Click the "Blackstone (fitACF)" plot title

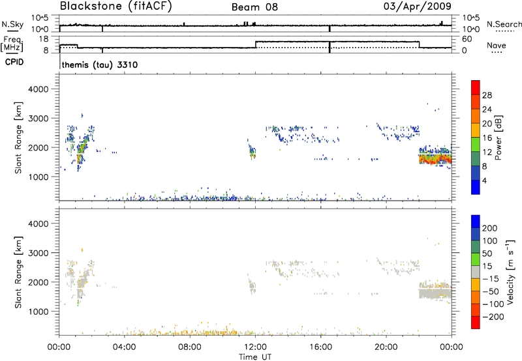point(116,7)
